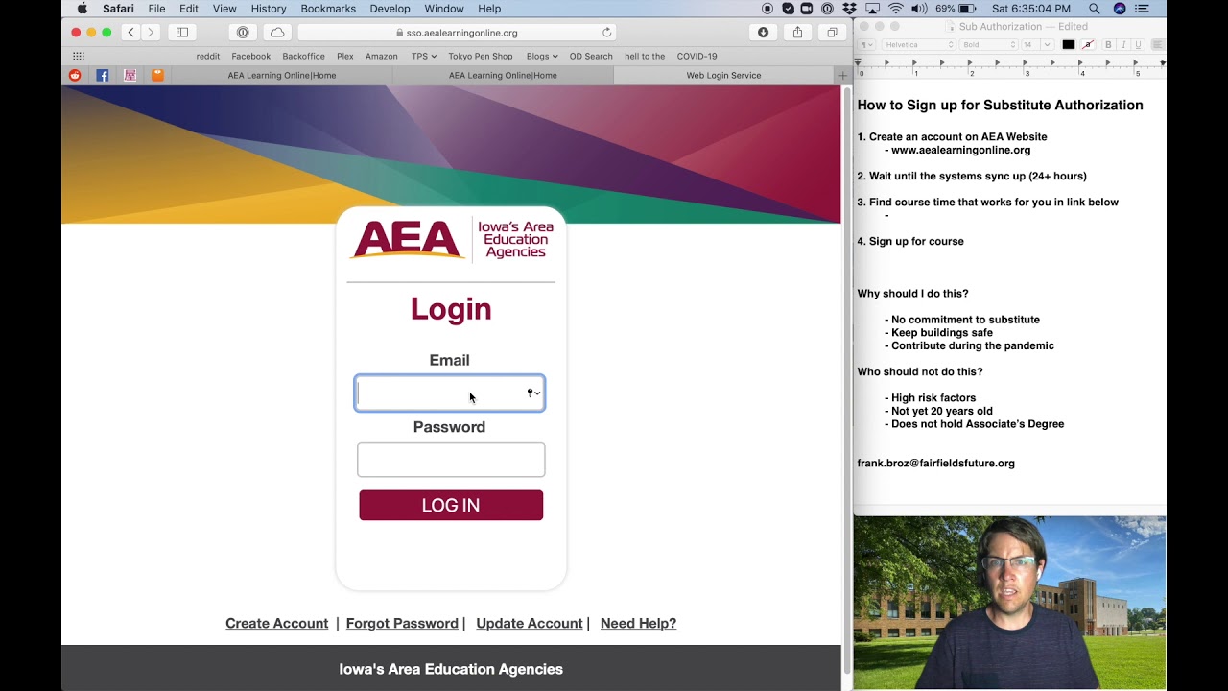Open the pinned Facebook tab
Screen dimensions: 1228x691
click(103, 75)
